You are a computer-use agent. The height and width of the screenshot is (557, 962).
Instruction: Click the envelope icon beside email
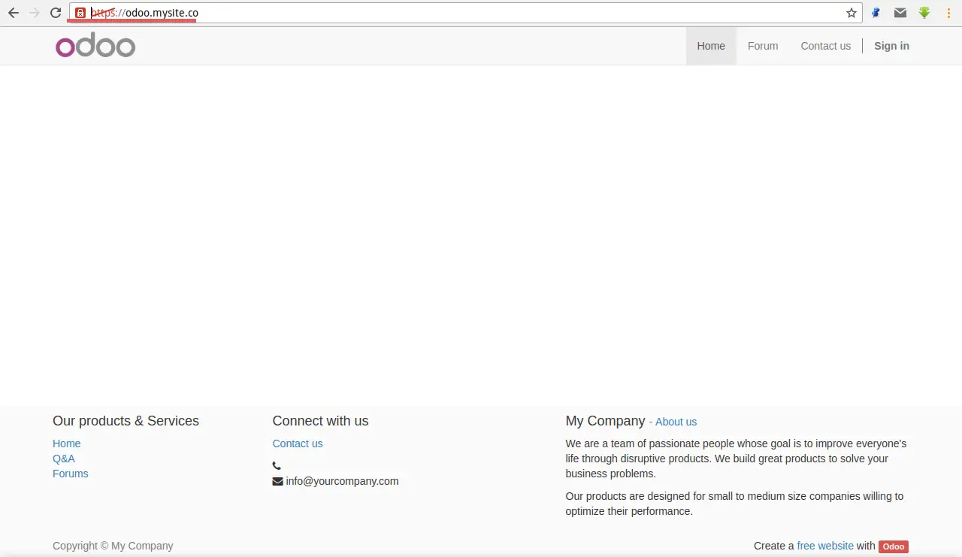click(277, 481)
